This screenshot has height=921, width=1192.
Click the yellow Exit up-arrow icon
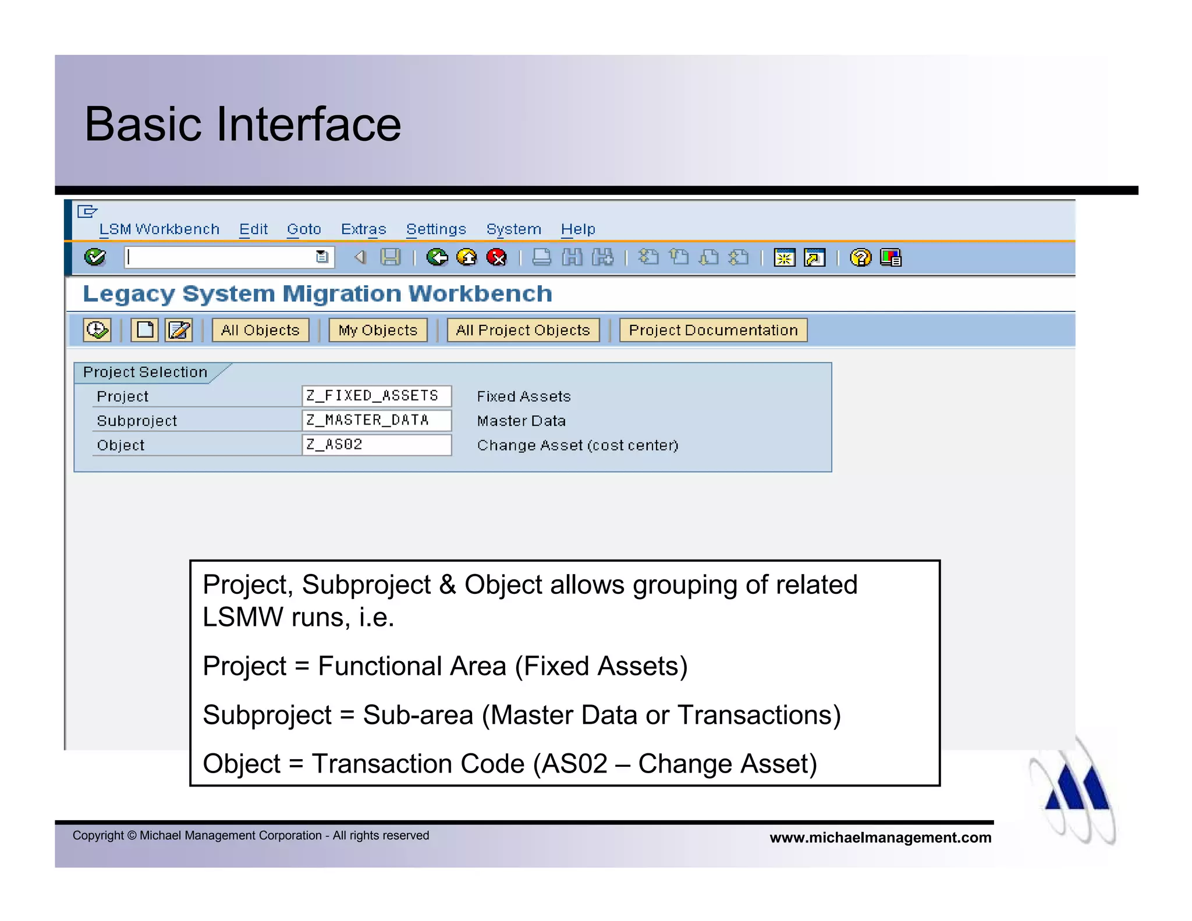[466, 257]
